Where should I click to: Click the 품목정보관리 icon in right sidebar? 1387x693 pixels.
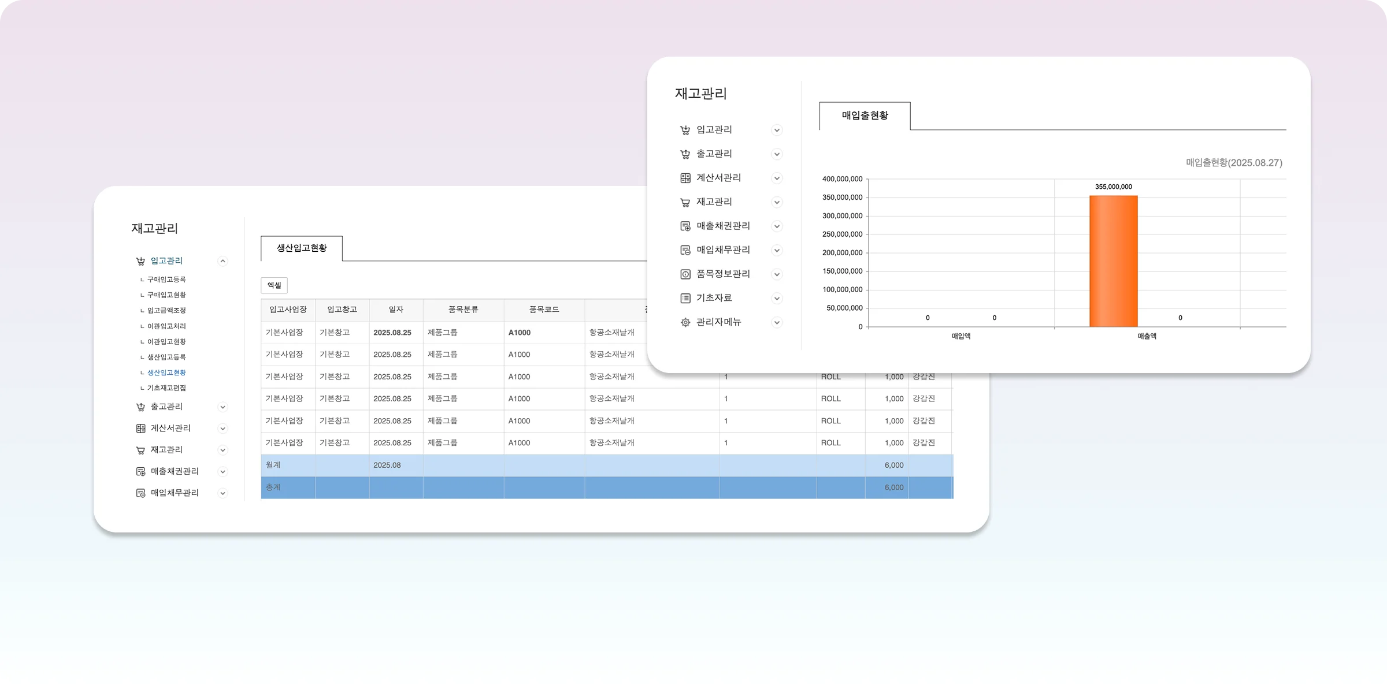[685, 274]
